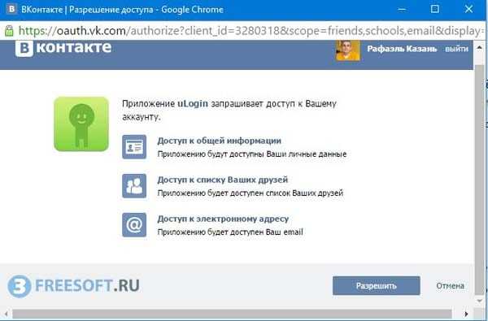Click the secure padlock icon in address bar
Image resolution: width=488 pixels, height=321 pixels.
(9, 31)
